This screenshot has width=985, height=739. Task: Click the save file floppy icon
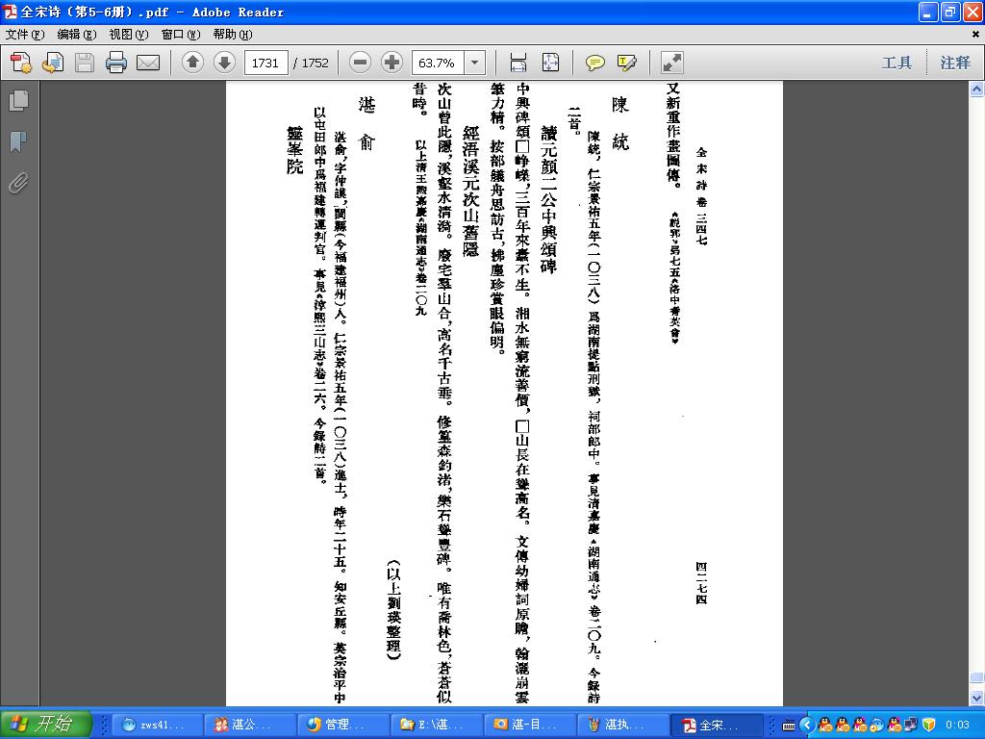[85, 63]
